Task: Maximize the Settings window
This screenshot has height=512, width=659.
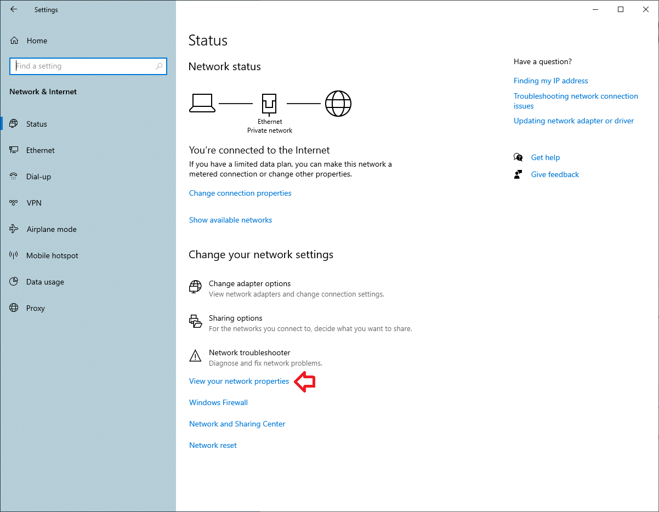Action: point(620,9)
